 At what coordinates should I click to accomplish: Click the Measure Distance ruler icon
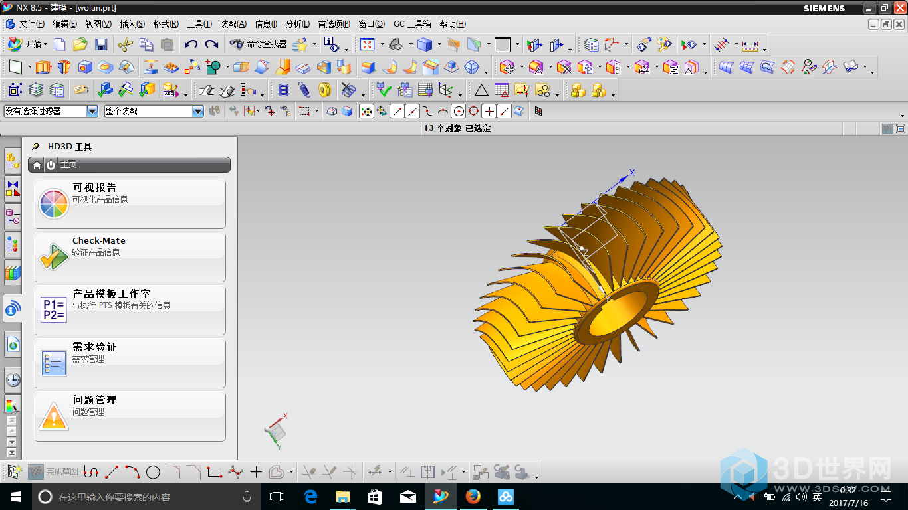pyautogui.click(x=750, y=45)
